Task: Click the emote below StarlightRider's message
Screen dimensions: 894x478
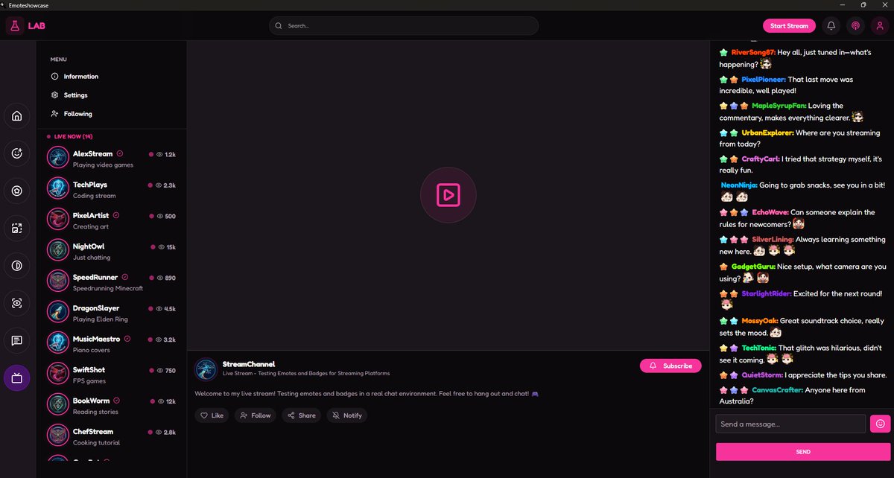Action: coord(726,305)
